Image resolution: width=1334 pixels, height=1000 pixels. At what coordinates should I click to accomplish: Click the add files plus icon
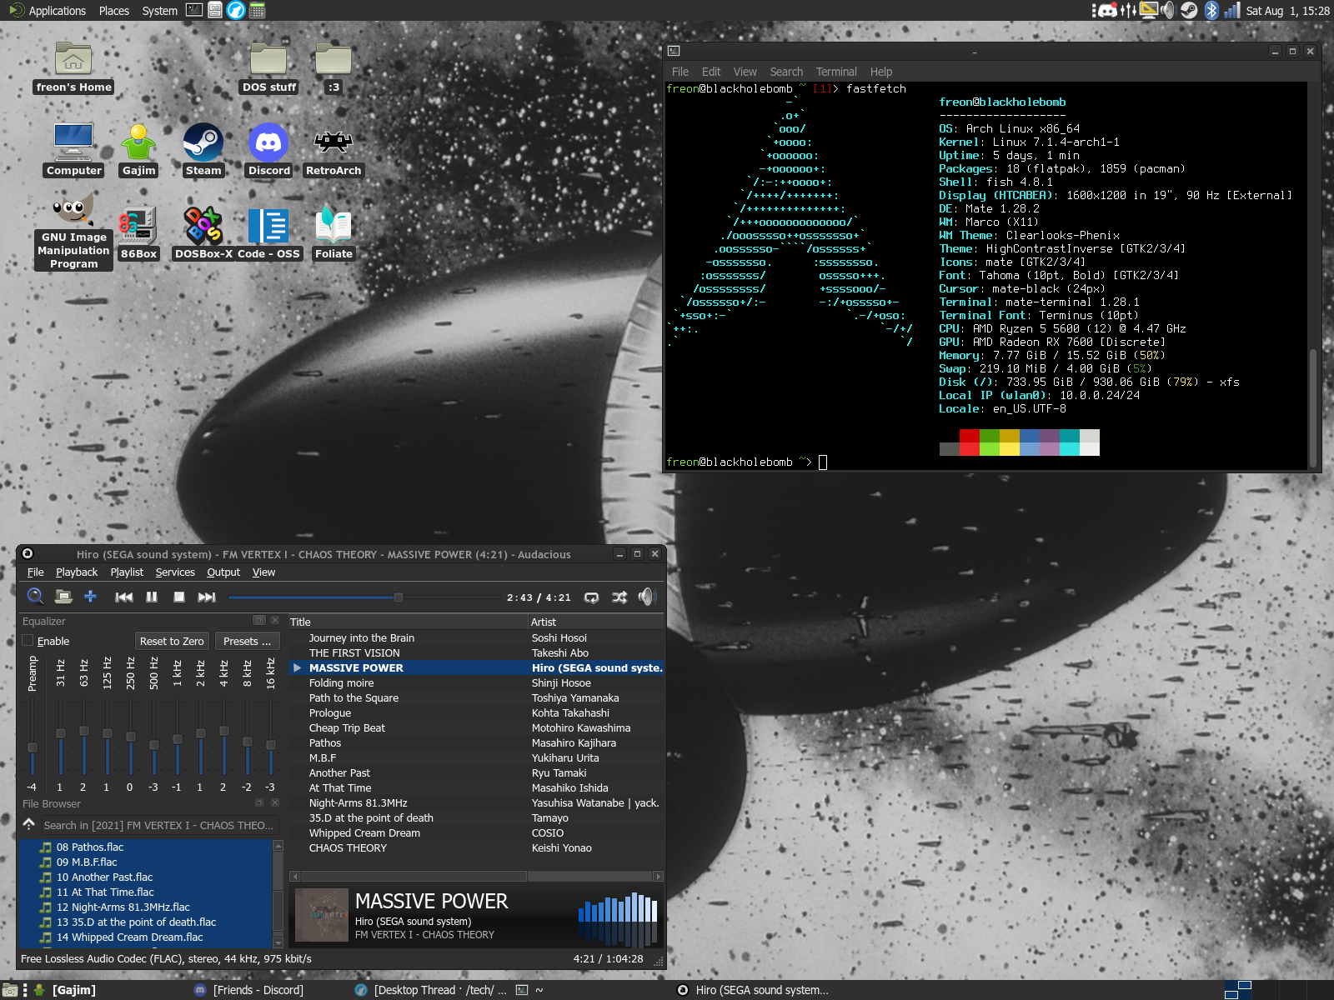click(90, 597)
